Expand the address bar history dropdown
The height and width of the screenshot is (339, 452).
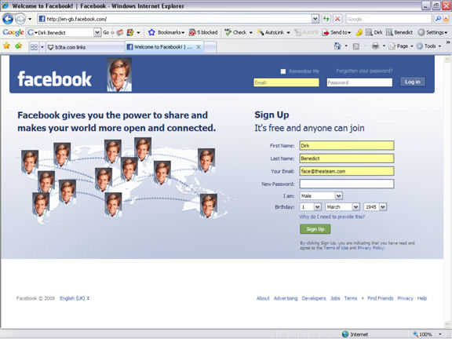point(315,19)
